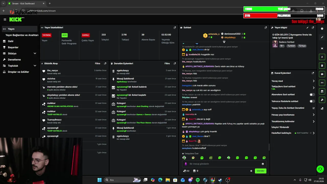Open OBS Studio from the taskbar

(228, 180)
